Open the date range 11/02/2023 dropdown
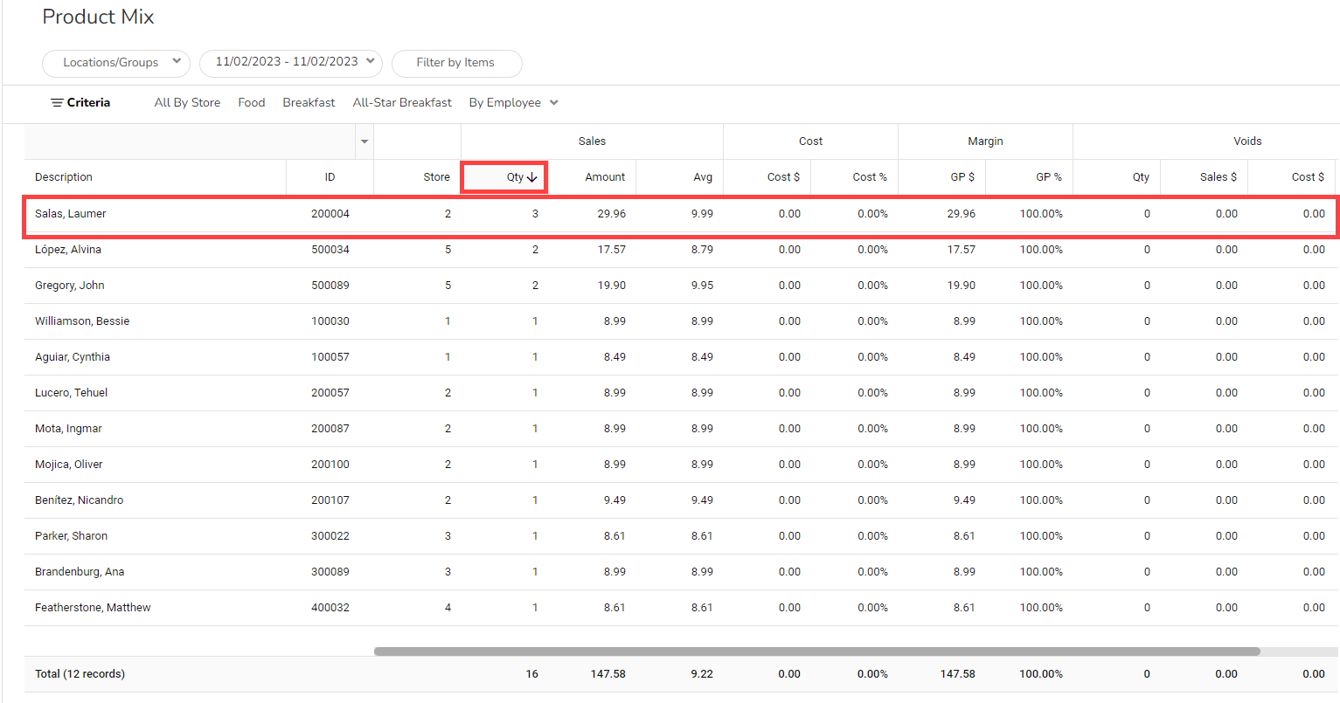The image size is (1340, 703). [x=290, y=63]
